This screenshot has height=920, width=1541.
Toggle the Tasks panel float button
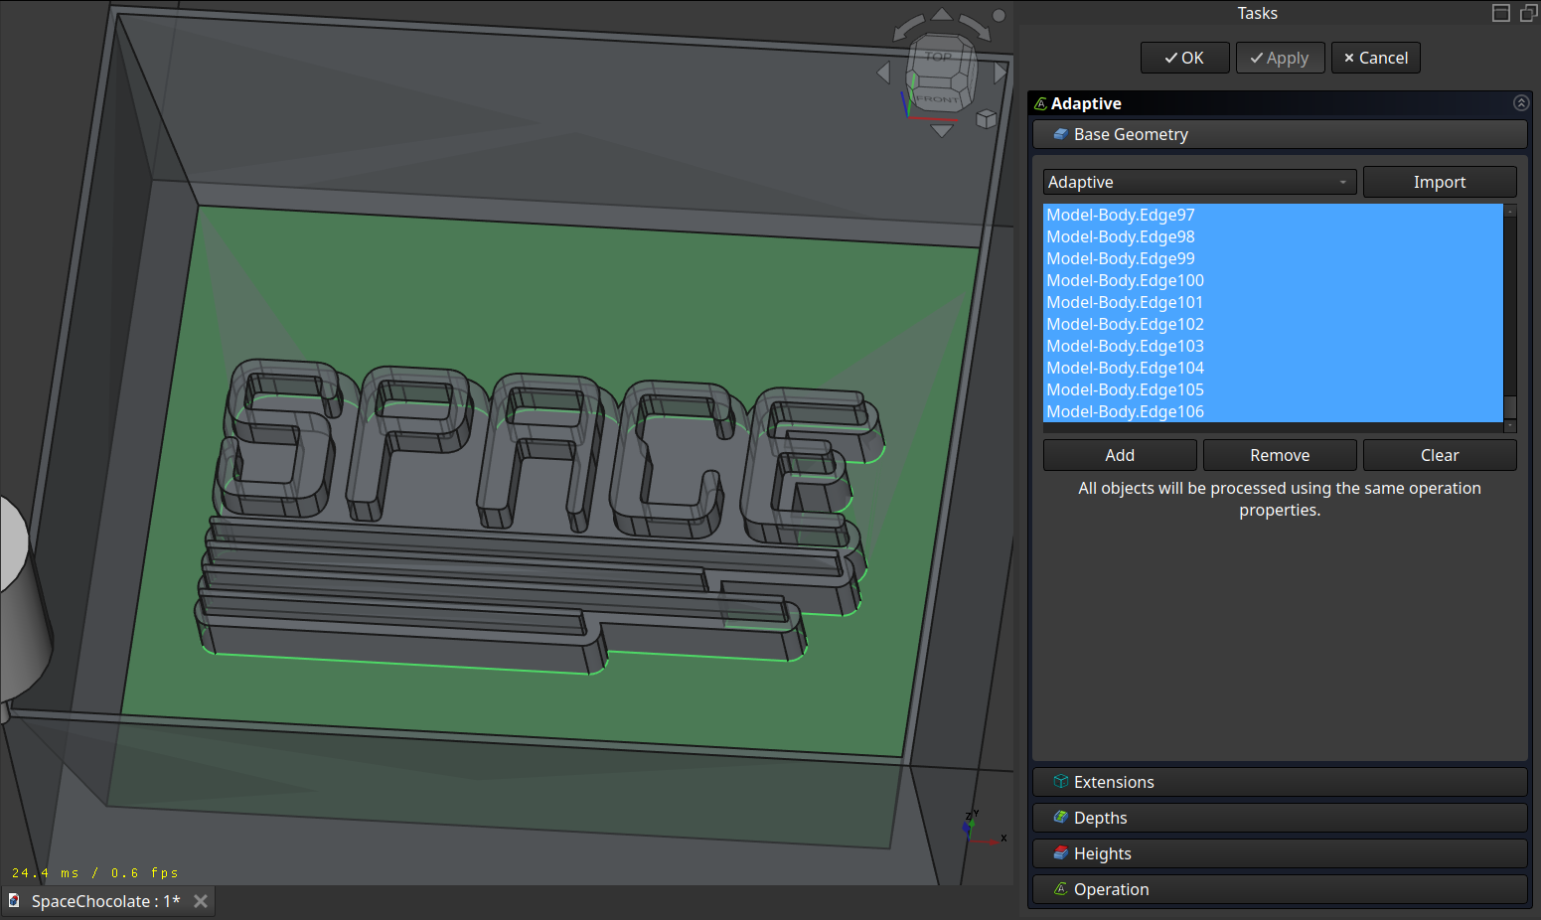point(1529,13)
